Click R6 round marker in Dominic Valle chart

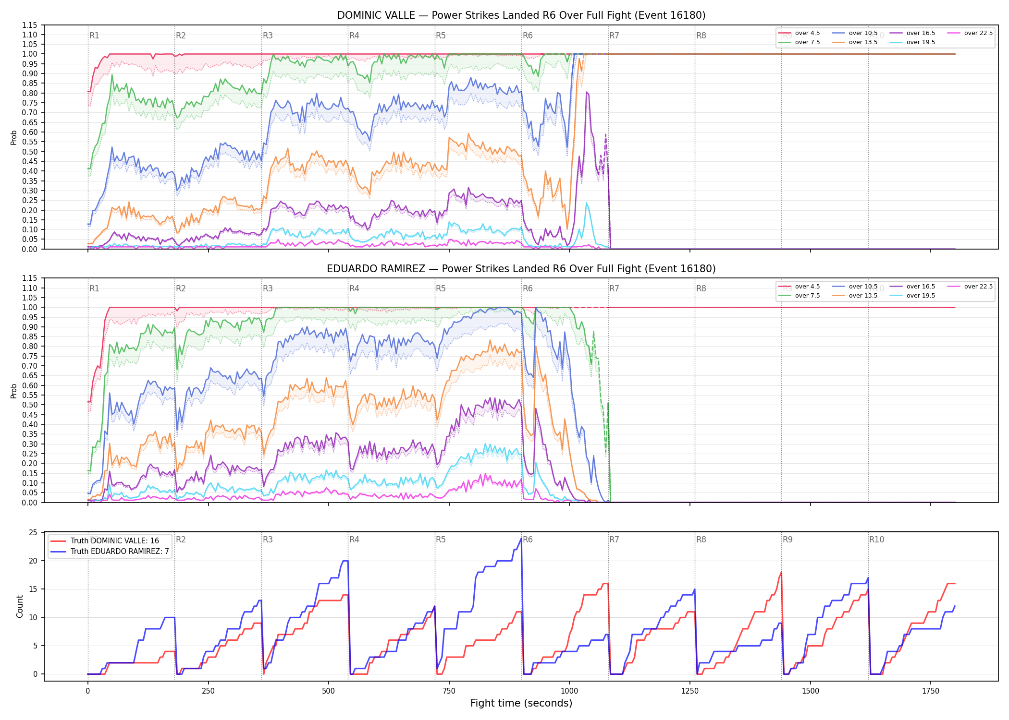click(x=528, y=36)
